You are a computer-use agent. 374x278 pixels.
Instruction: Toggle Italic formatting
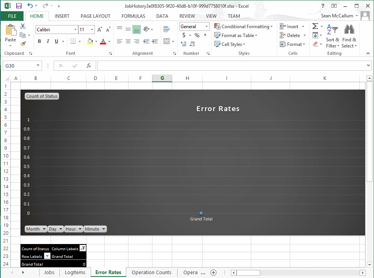48,41
